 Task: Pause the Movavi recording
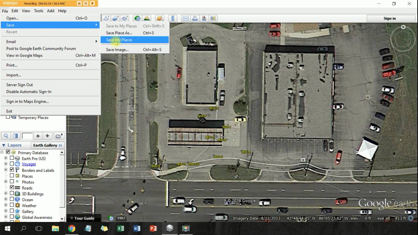(86, 3)
